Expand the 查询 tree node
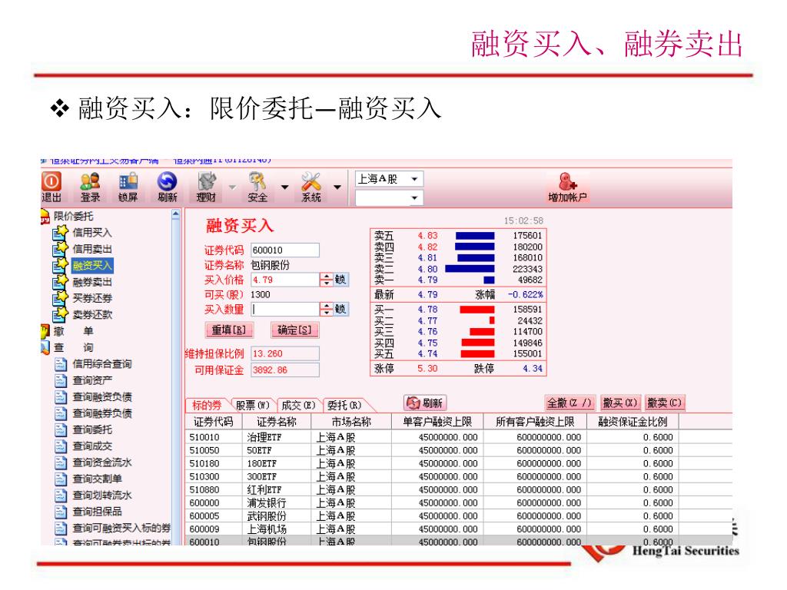The image size is (787, 590). 73,347
